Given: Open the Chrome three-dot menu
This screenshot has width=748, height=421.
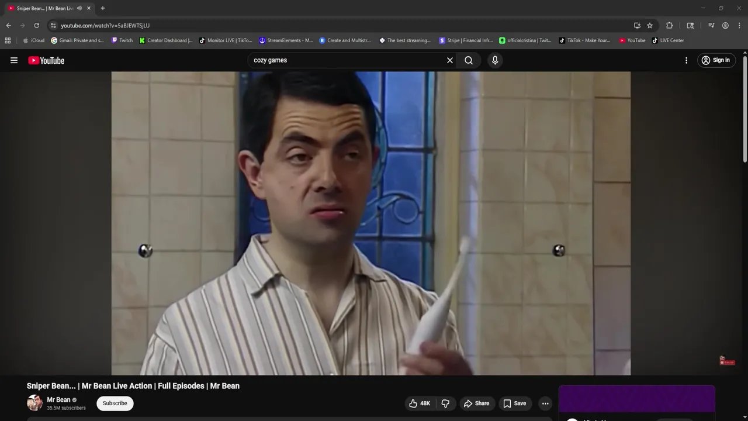Looking at the screenshot, I should (739, 26).
